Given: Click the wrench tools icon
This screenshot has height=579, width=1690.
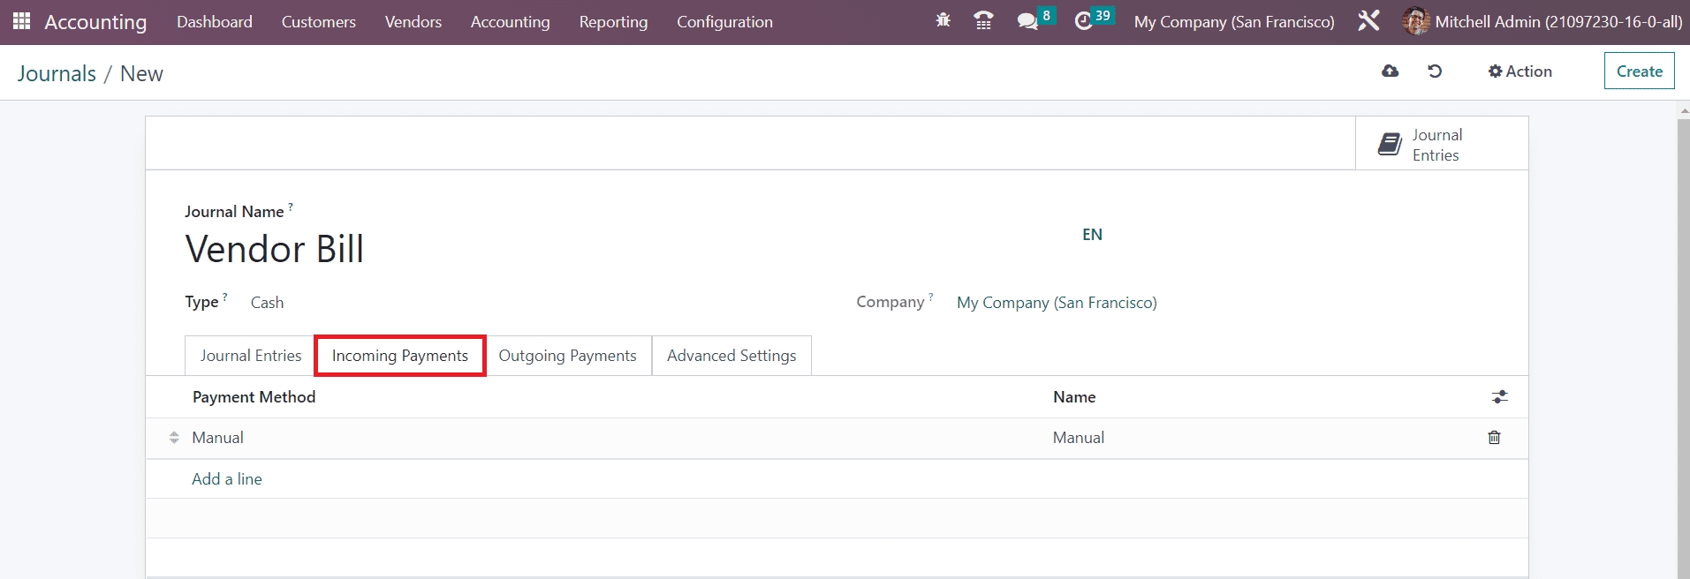Looking at the screenshot, I should 1368,21.
